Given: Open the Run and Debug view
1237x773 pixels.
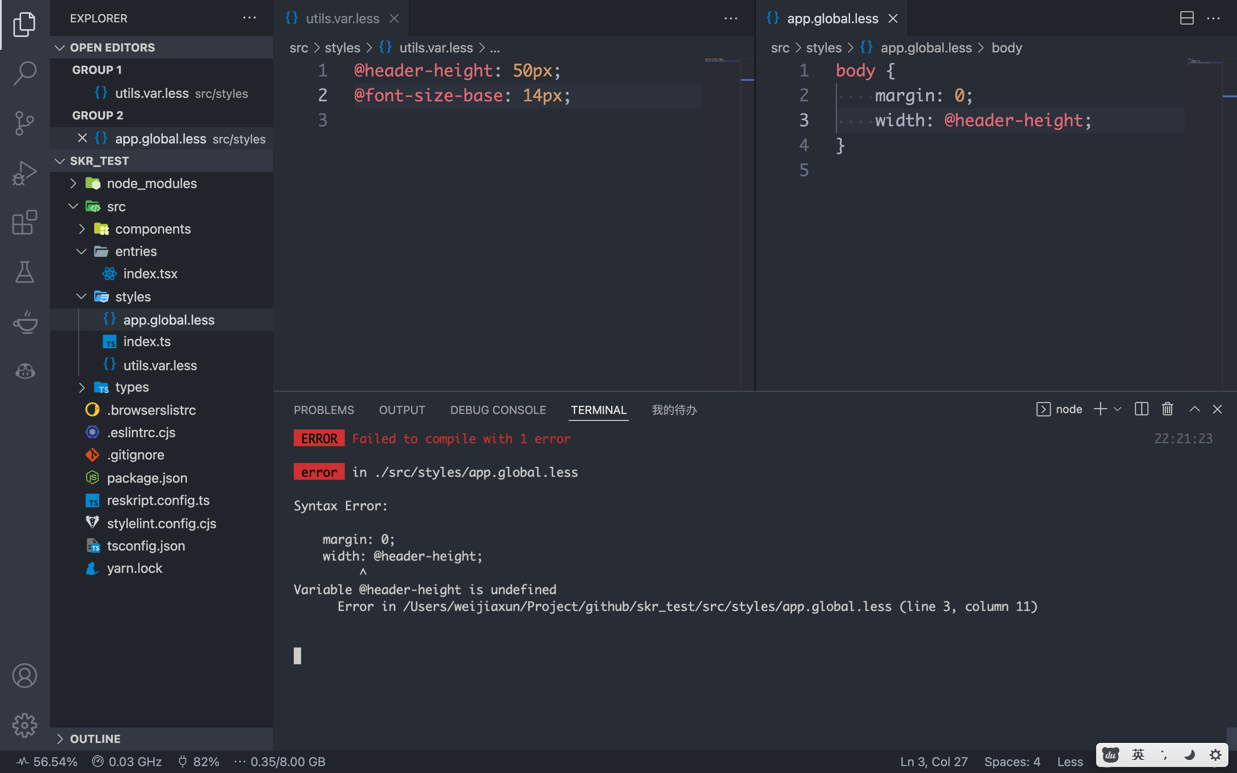Looking at the screenshot, I should point(24,172).
